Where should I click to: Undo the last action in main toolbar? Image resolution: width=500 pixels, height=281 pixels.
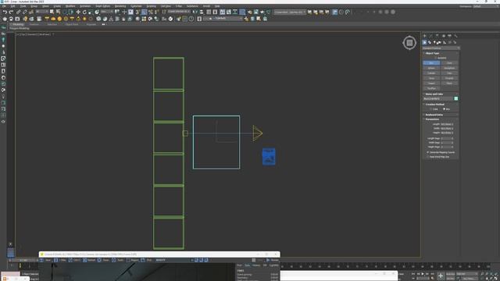[x=5, y=12]
